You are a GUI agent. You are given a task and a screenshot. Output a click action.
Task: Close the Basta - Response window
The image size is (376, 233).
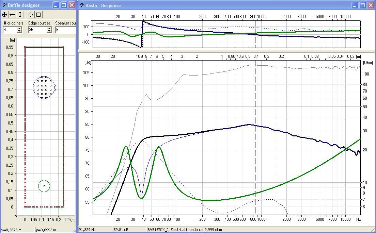371,5
